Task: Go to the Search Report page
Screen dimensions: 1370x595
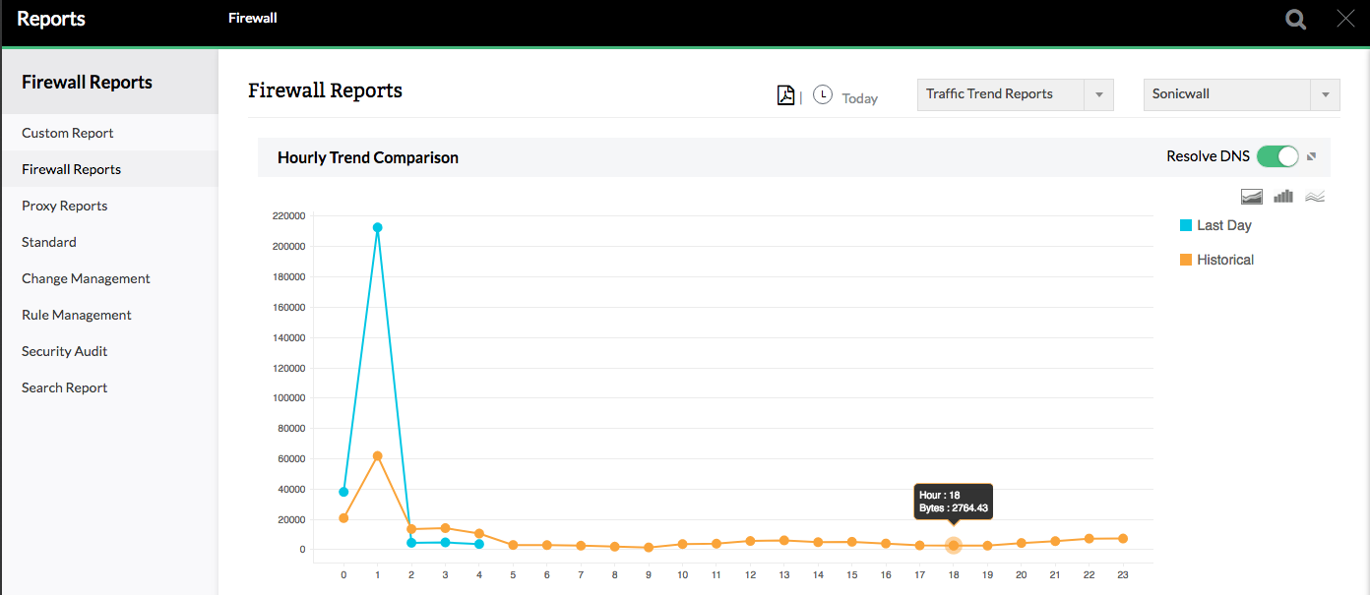Action: point(64,387)
